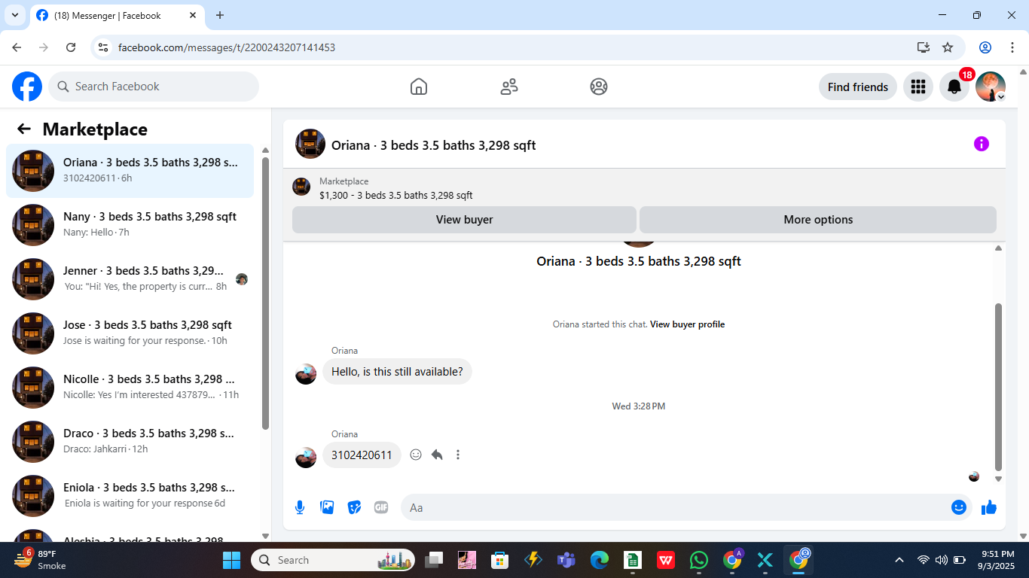Open the Jose conversation
This screenshot has width=1029, height=578.
tap(130, 333)
